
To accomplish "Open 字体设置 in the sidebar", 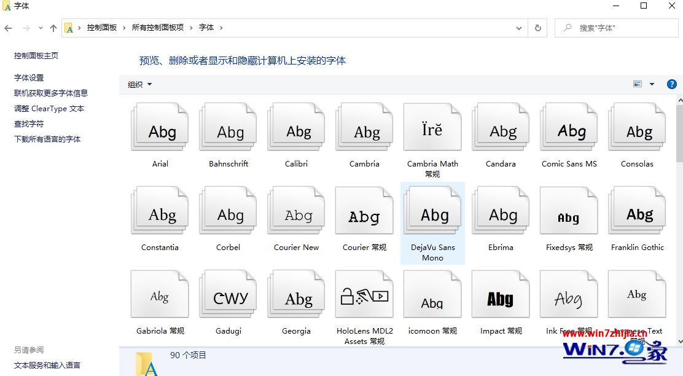I will pyautogui.click(x=29, y=77).
